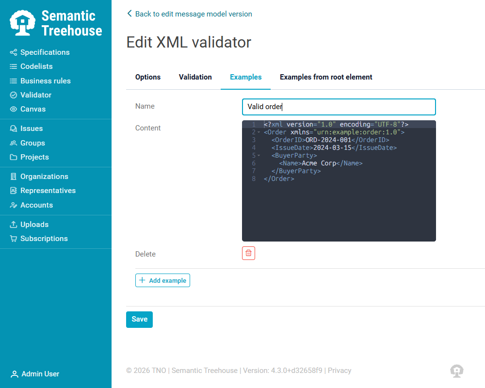Click the Subscriptions cart icon
The width and height of the screenshot is (485, 388).
pos(13,239)
